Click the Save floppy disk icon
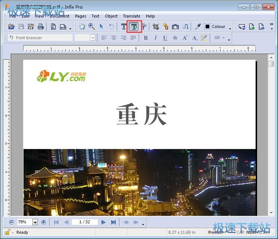 21,27
